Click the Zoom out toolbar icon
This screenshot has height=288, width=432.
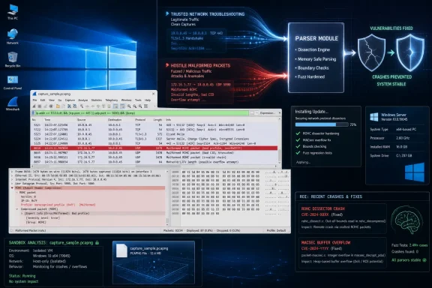click(134, 106)
